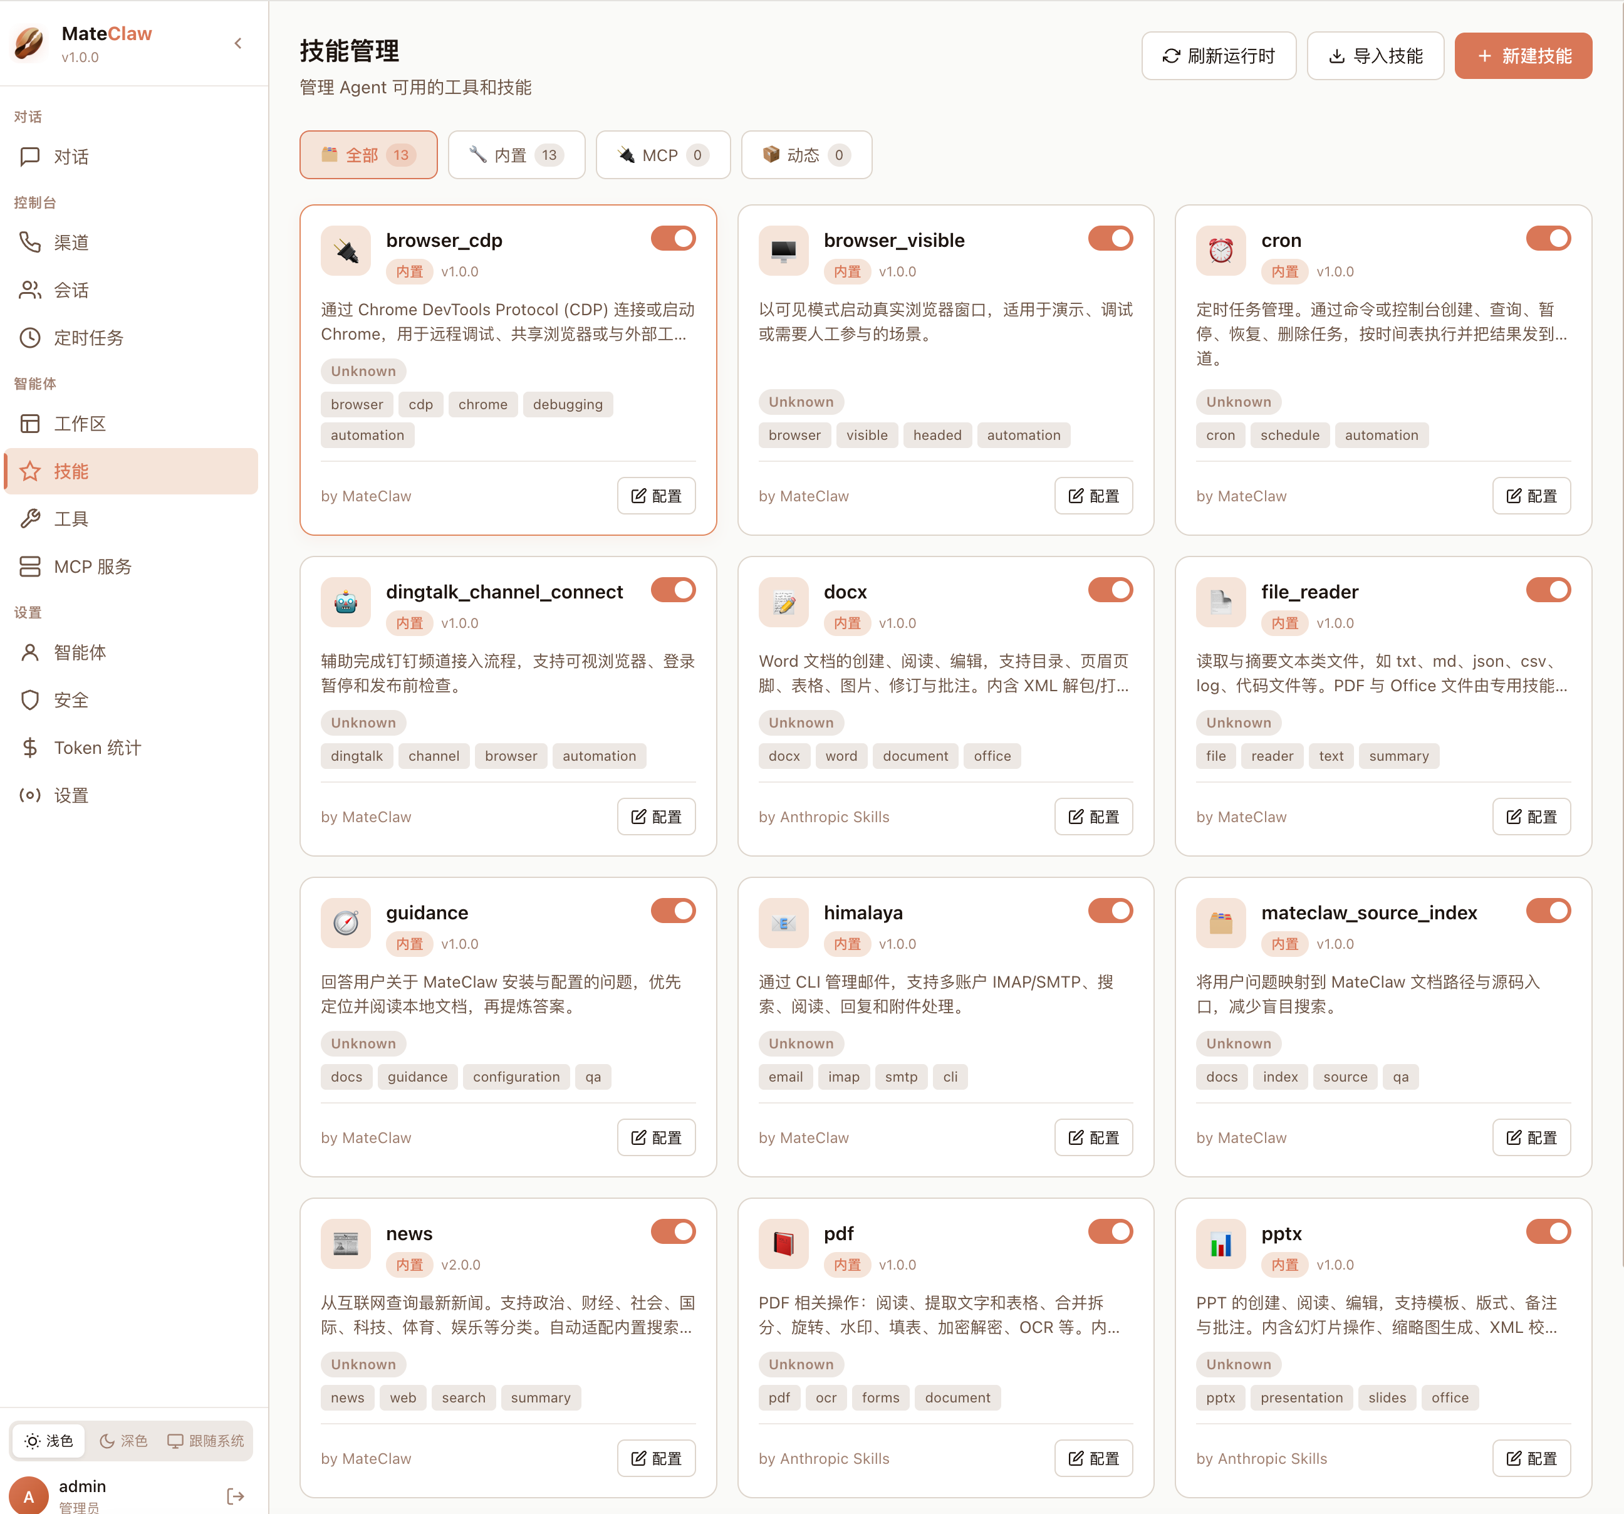Select the 定时任务 clock icon
1624x1514 pixels.
(x=30, y=337)
